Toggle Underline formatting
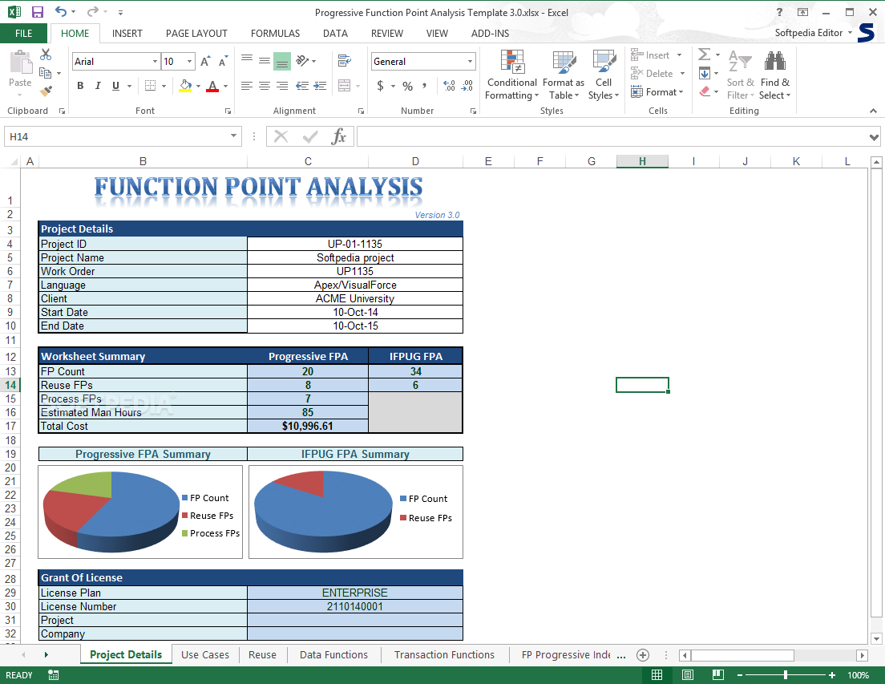Viewport: 885px width, 684px height. 115,86
